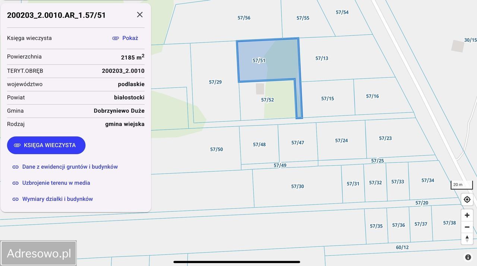Select parcel 57/36 label

(398, 225)
